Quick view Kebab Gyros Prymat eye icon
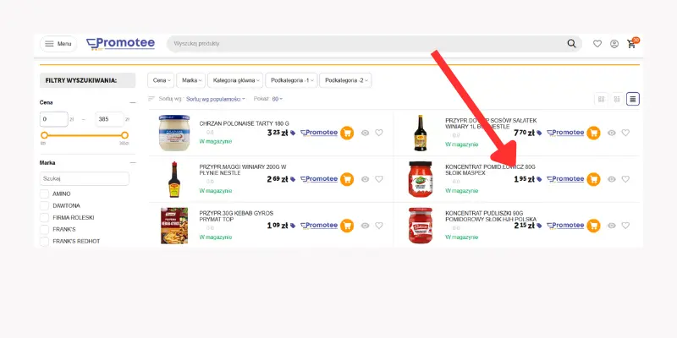Screen dimensions: 677x338 click(366, 226)
